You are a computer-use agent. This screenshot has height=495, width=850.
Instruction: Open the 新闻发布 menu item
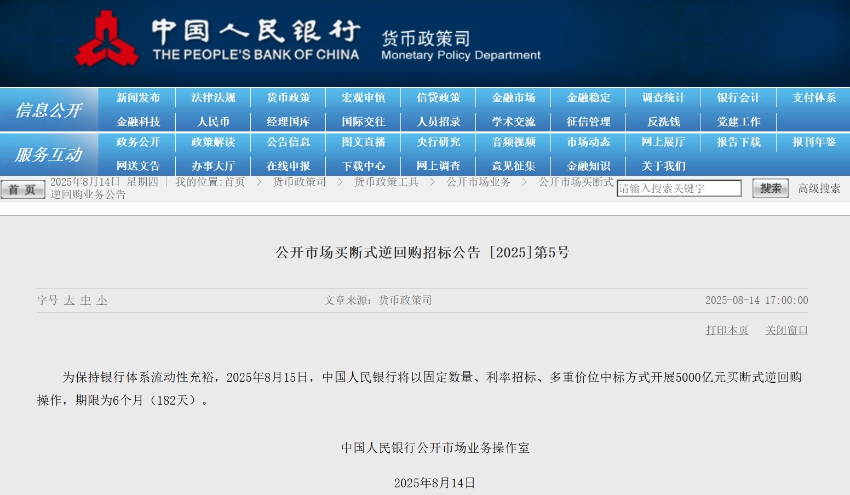138,98
